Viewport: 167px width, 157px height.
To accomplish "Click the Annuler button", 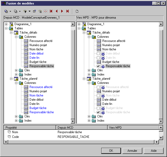I will (132, 151).
